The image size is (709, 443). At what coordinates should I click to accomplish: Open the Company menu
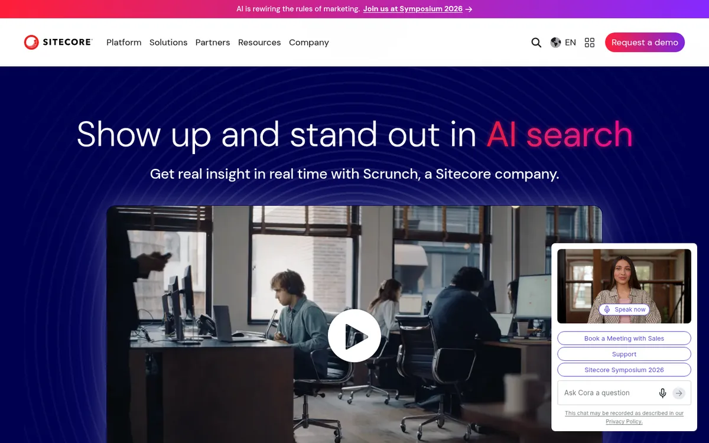(309, 43)
